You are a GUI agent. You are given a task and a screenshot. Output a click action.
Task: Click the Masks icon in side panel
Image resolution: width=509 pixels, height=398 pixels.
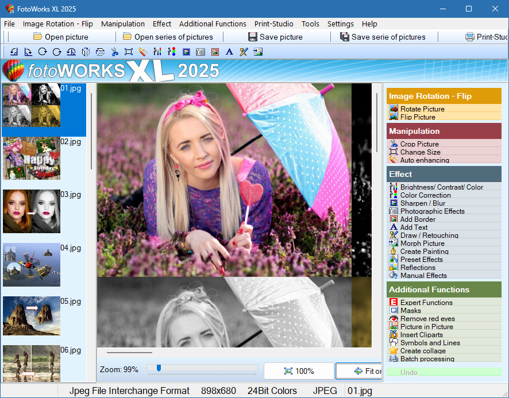[394, 310]
